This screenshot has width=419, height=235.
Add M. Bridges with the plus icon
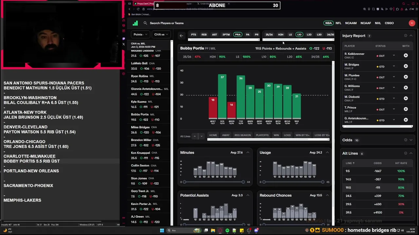[x=406, y=66]
